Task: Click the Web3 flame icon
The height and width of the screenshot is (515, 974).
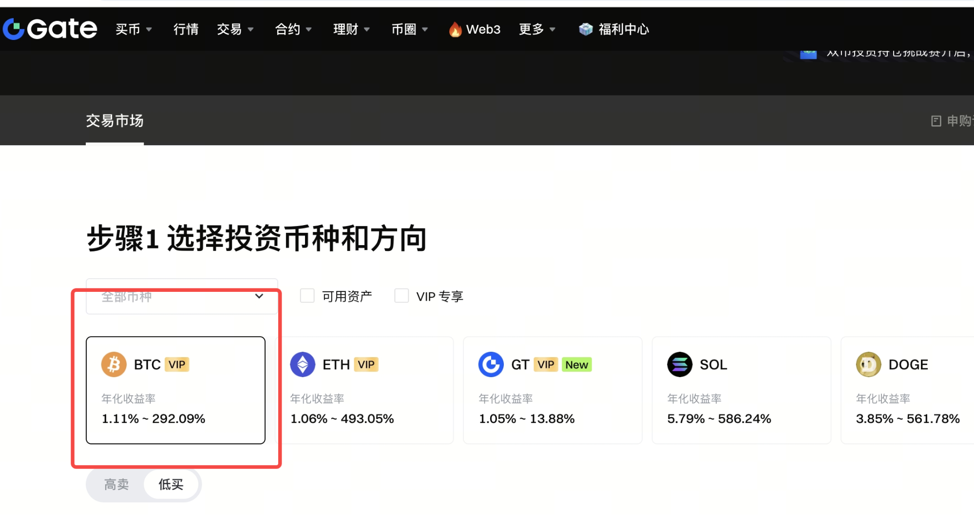Action: [455, 29]
